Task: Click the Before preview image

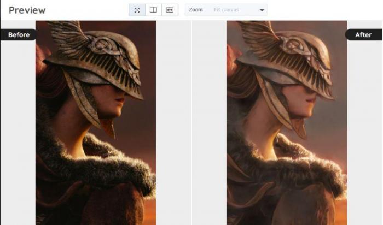Action: [x=96, y=123]
